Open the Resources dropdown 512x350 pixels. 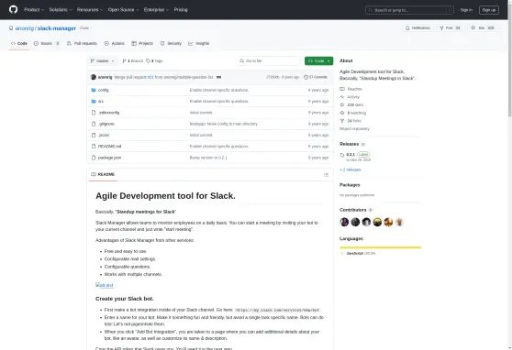coord(90,10)
